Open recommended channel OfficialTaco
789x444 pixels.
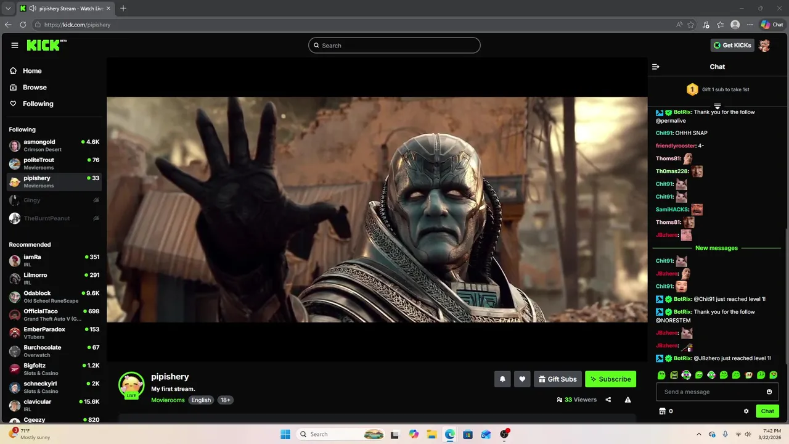click(54, 314)
